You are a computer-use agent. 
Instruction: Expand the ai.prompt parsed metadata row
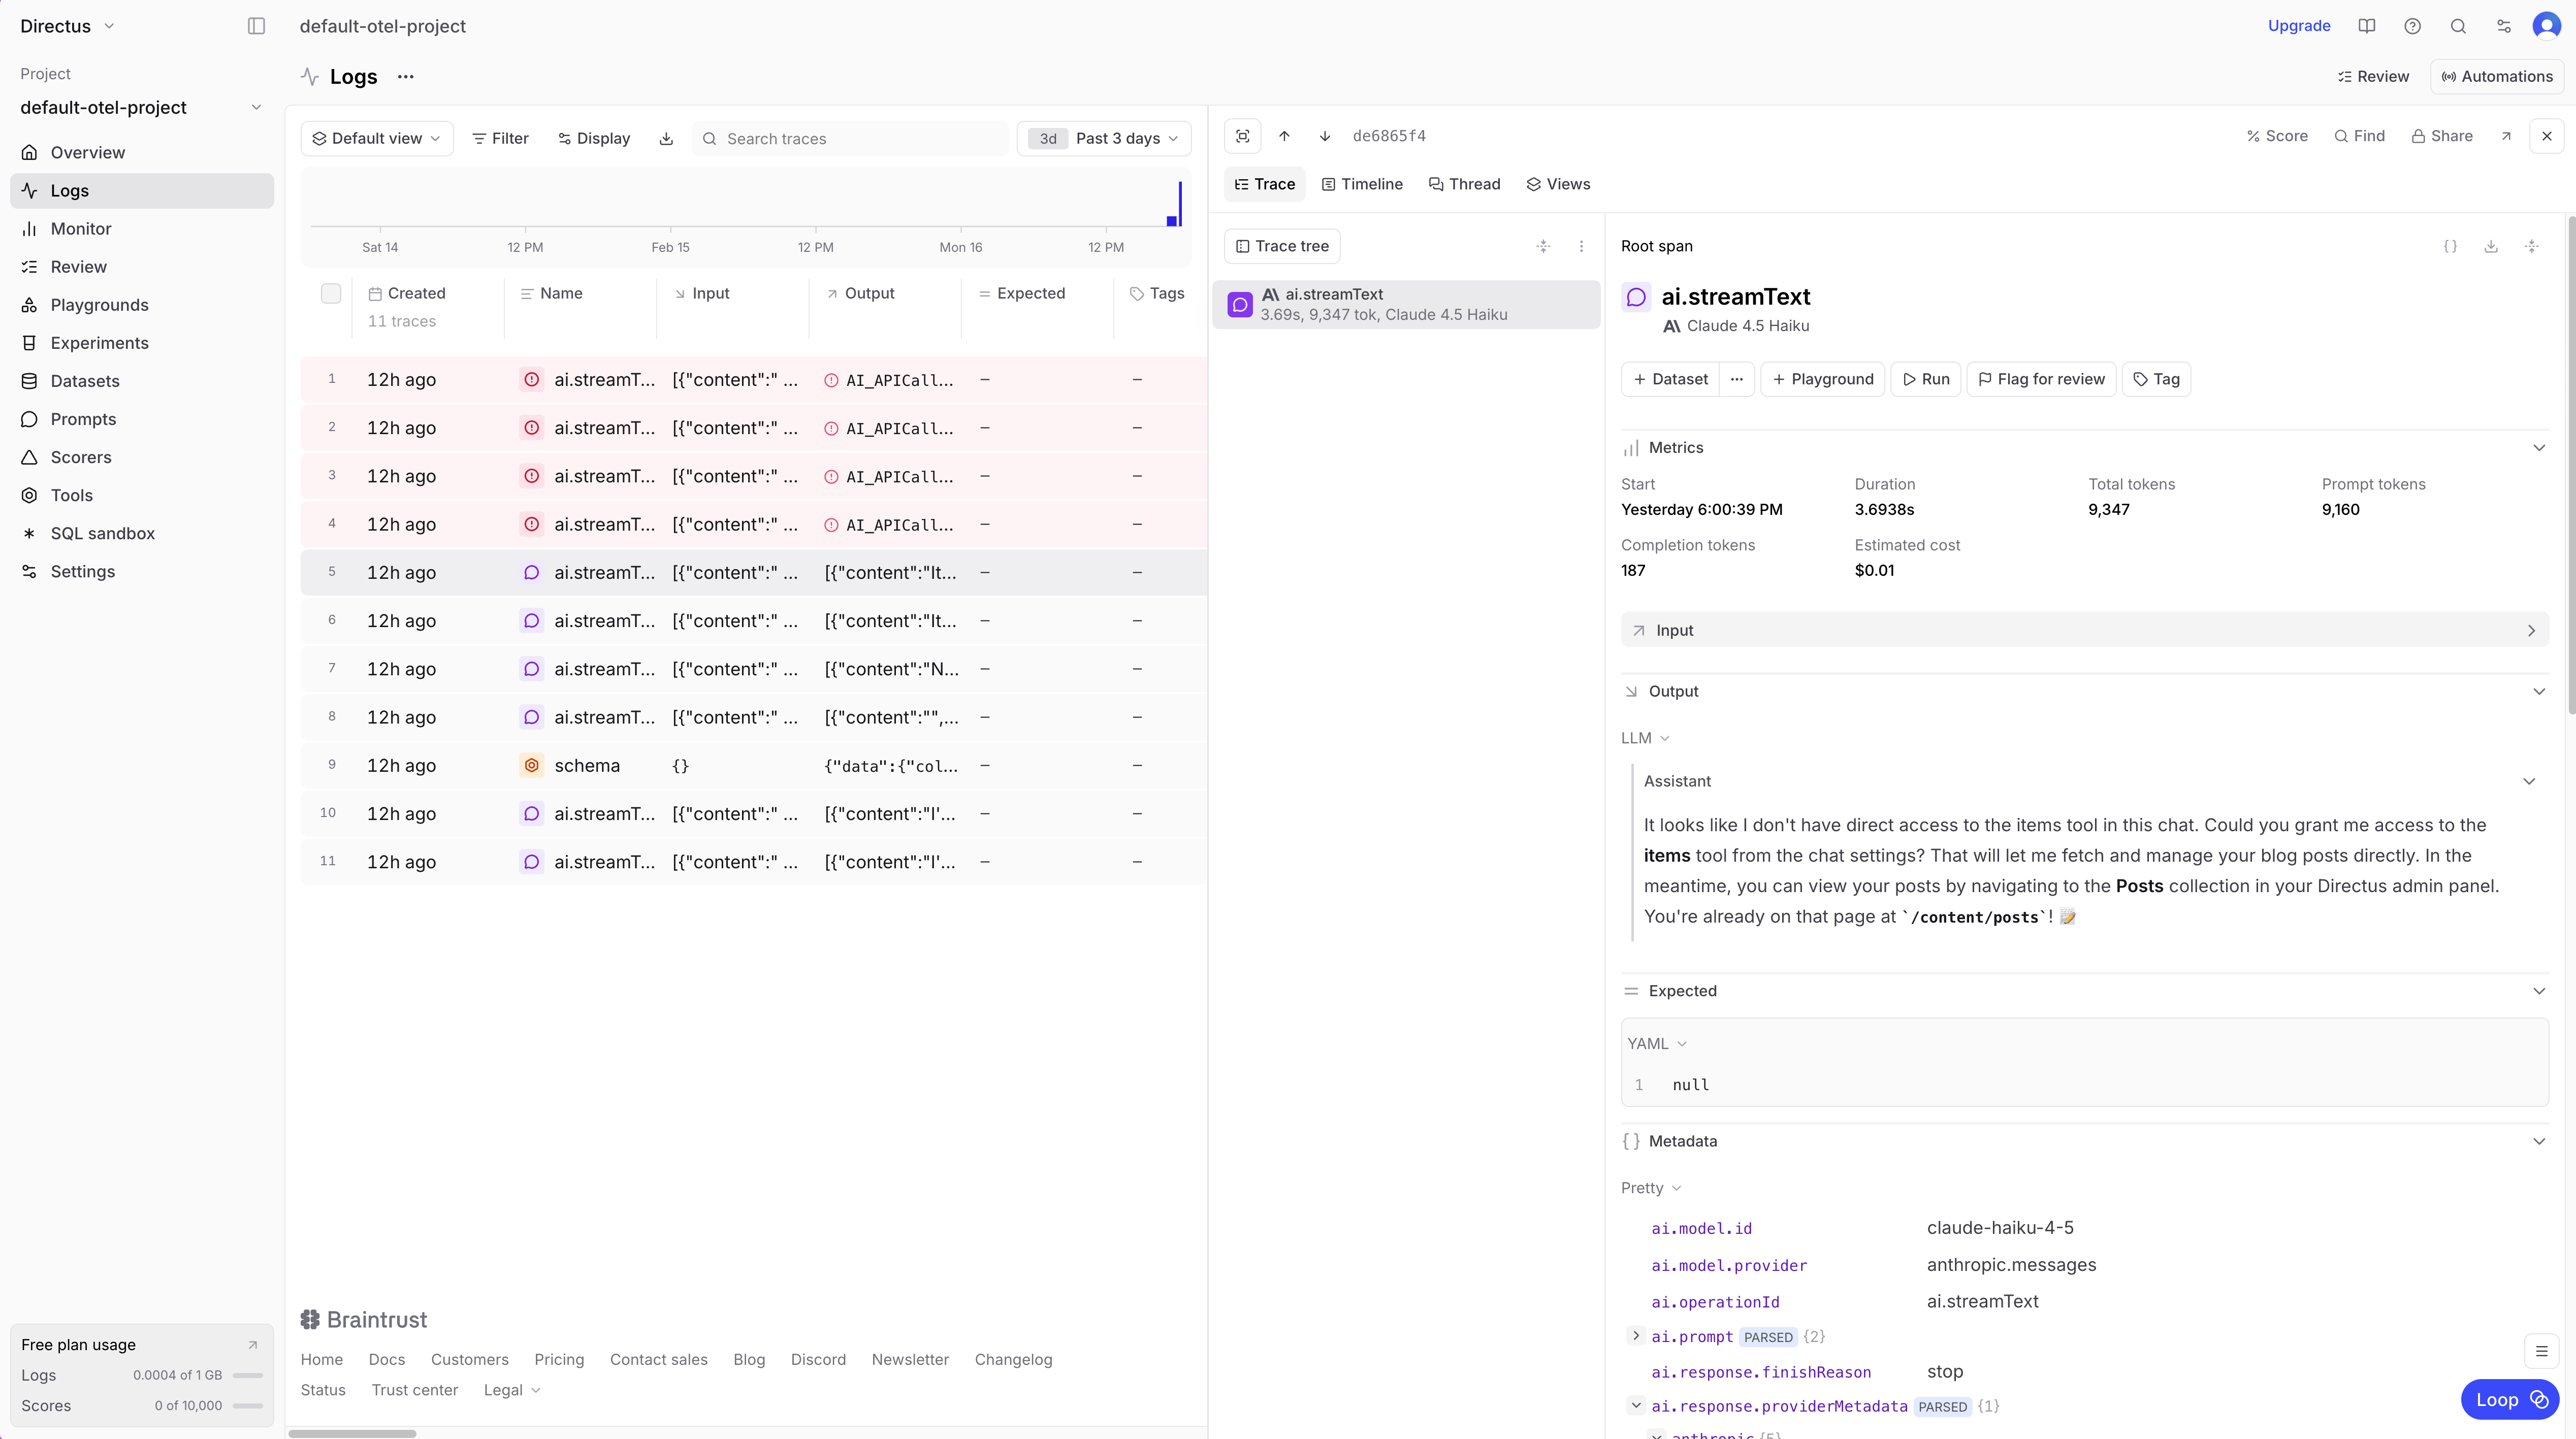1637,1337
